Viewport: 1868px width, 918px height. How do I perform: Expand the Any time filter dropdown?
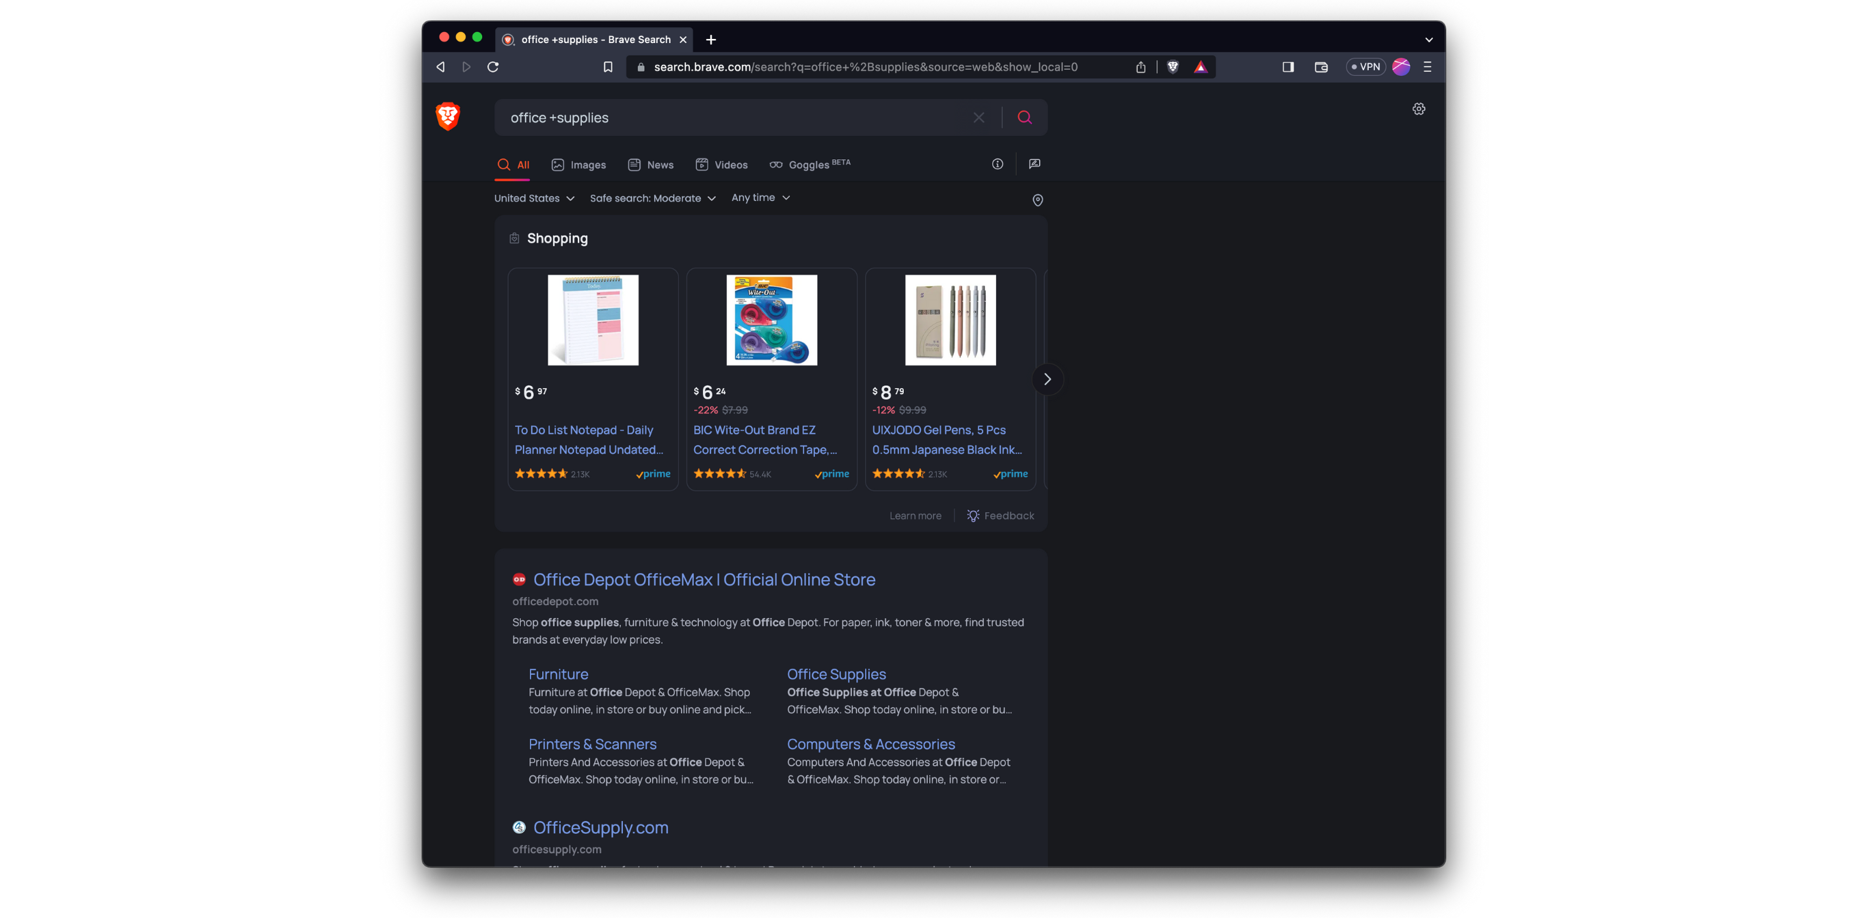pyautogui.click(x=760, y=197)
